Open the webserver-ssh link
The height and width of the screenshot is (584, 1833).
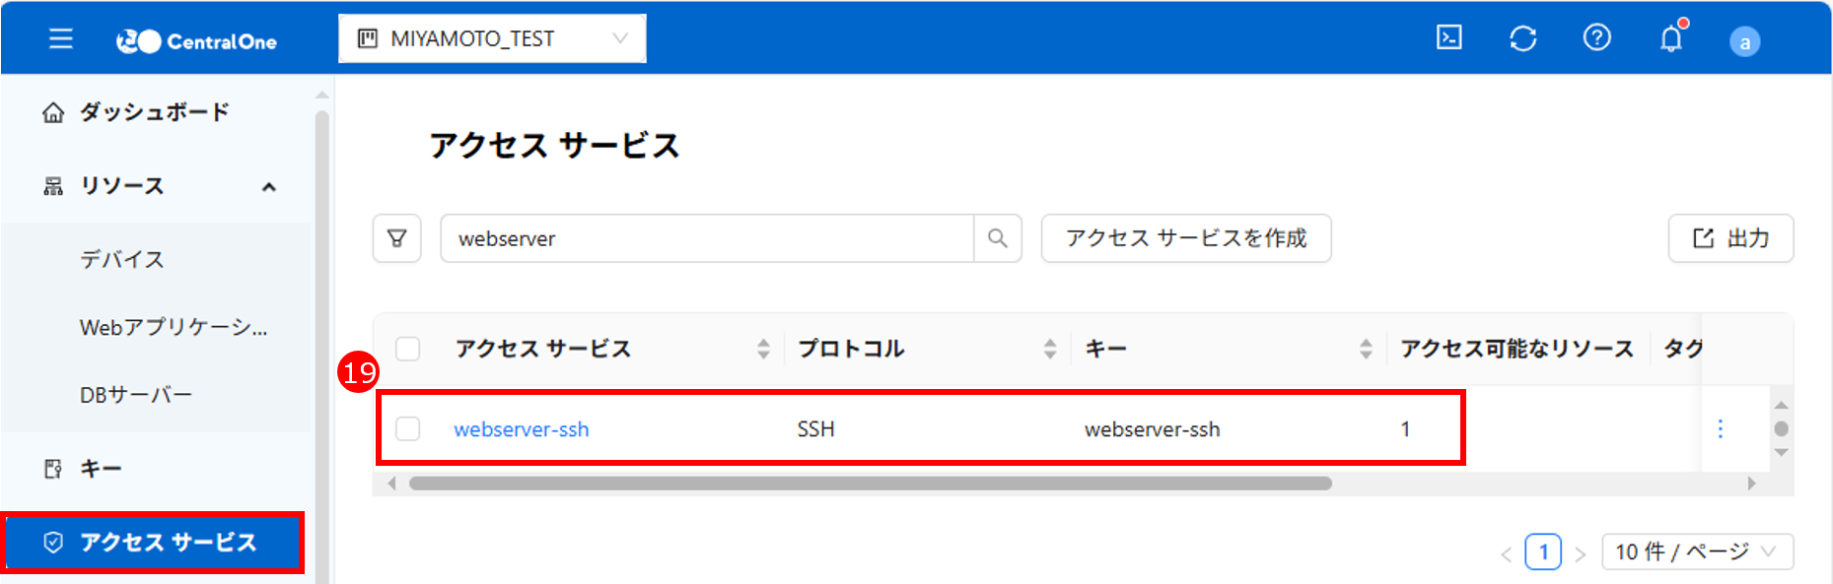coord(521,429)
